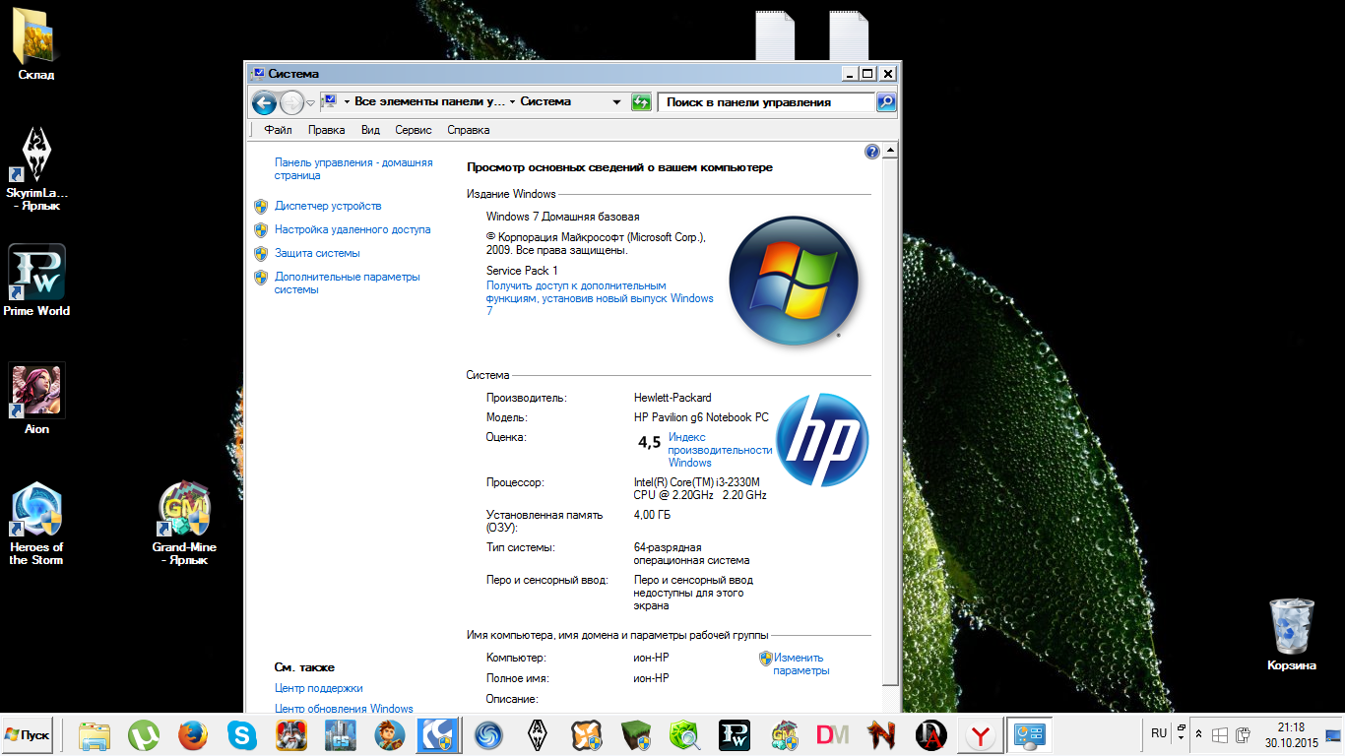Open Центр поддержки link

click(319, 688)
